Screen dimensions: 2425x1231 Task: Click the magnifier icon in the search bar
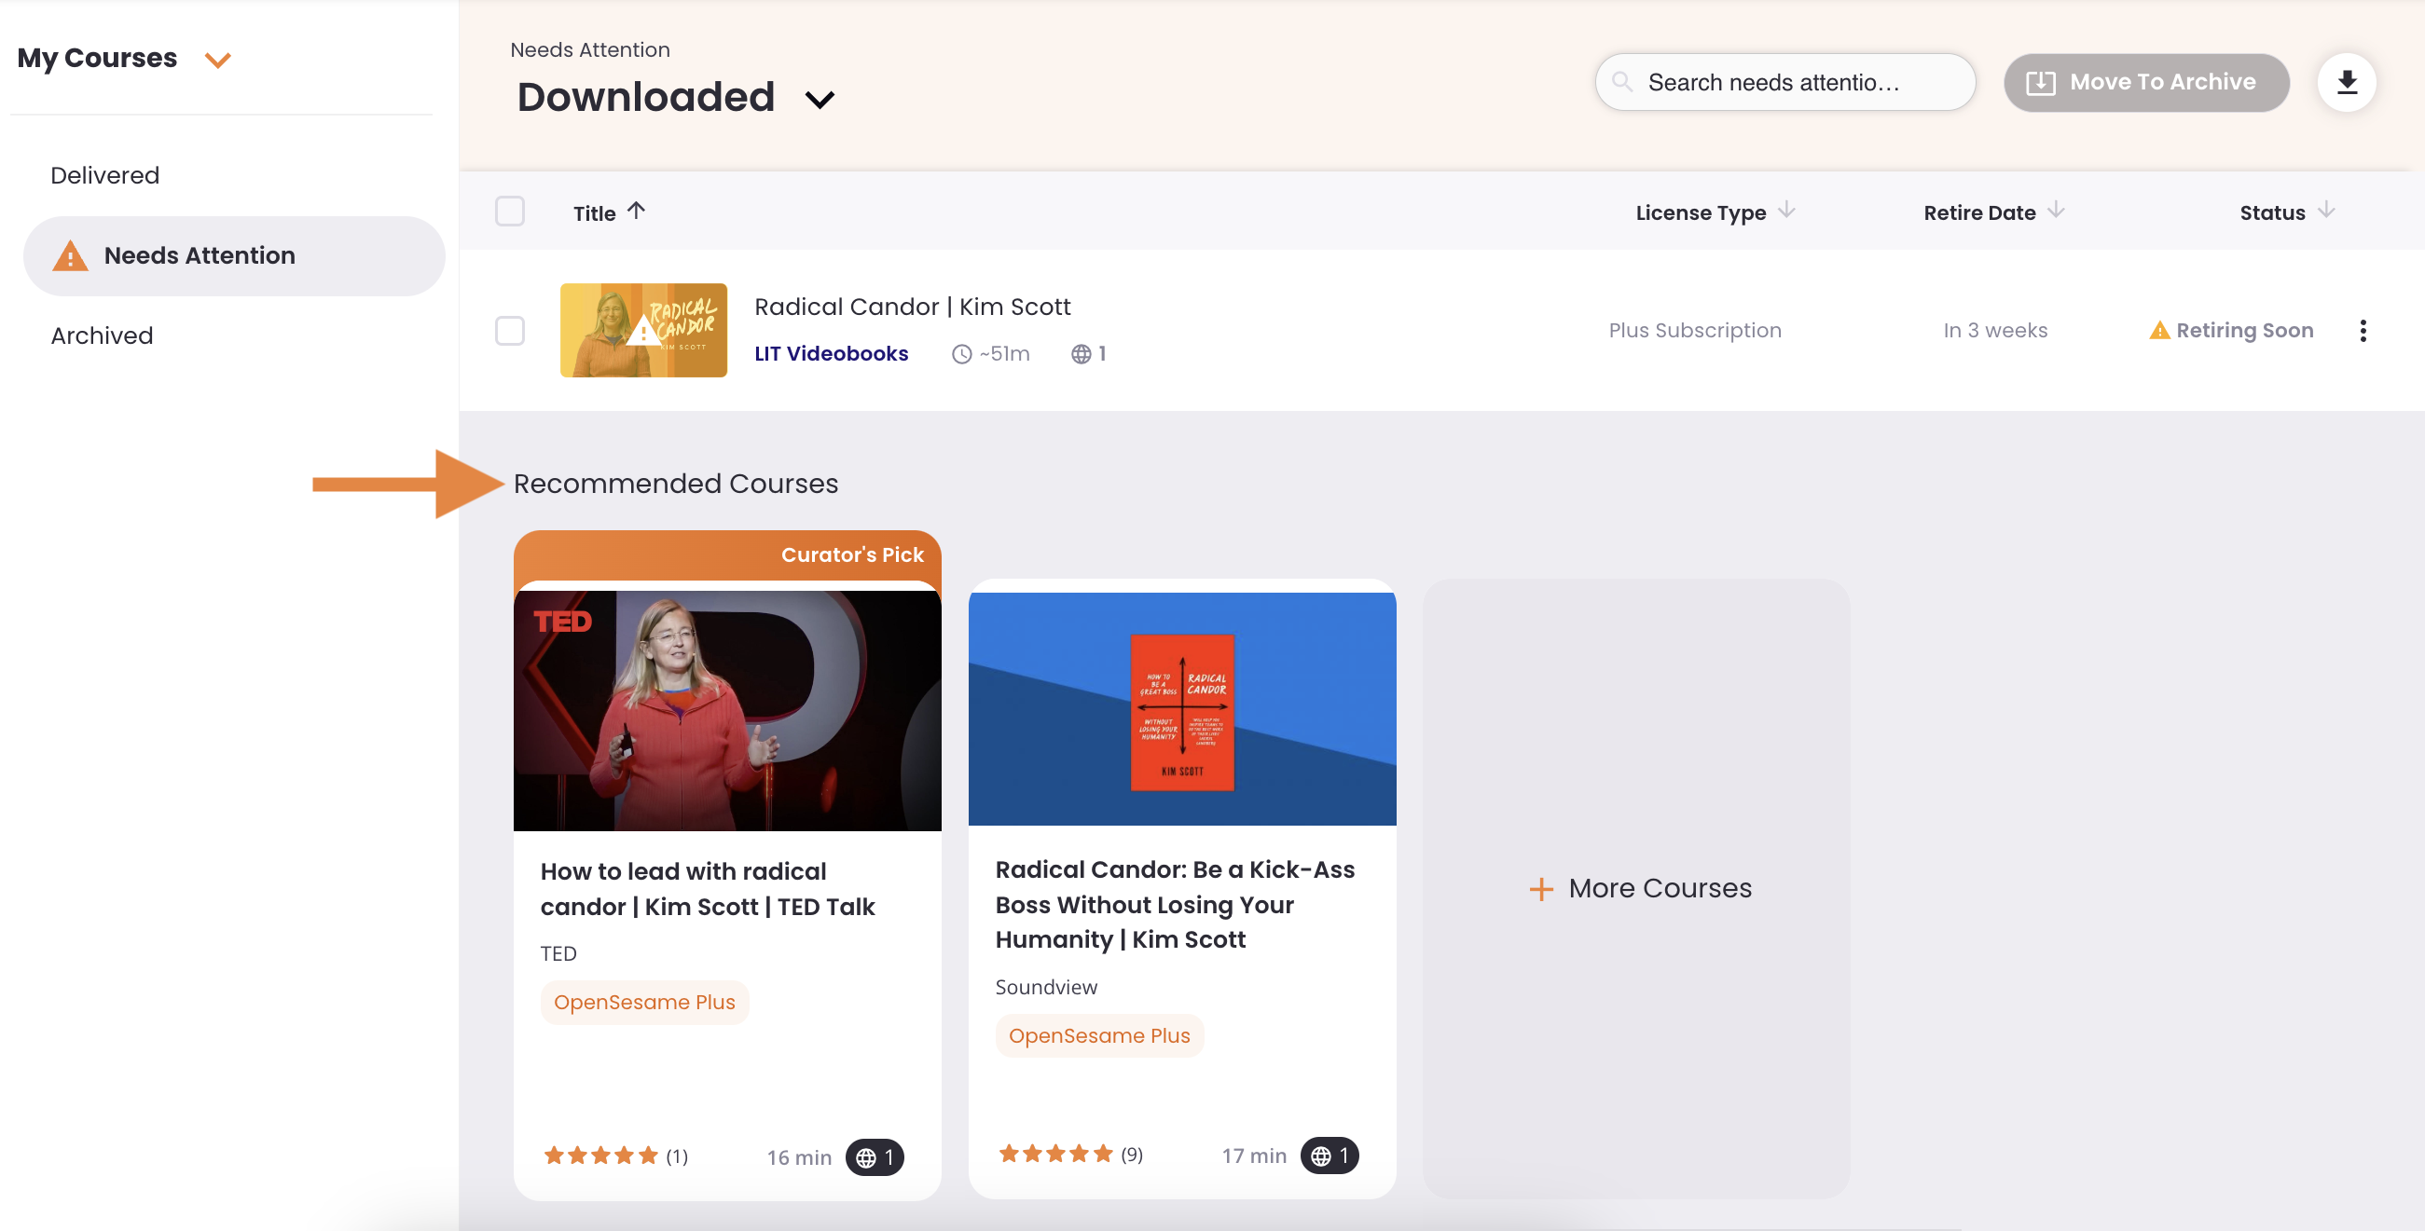(x=1623, y=82)
